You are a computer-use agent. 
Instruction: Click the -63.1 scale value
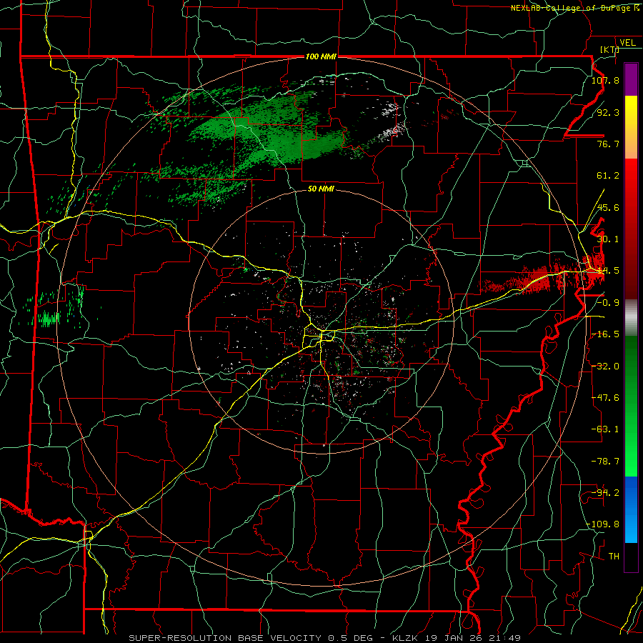[x=605, y=429]
